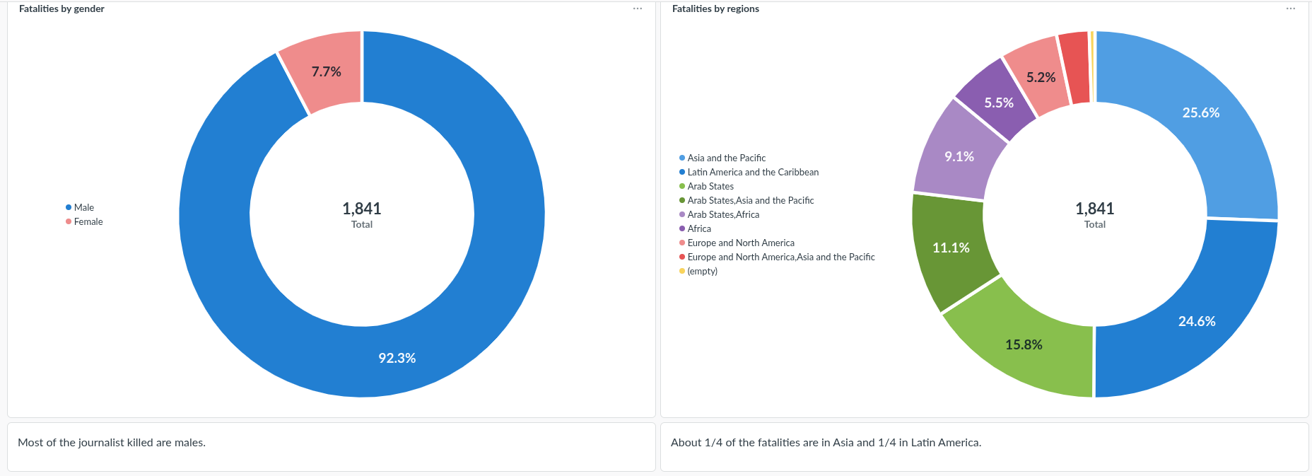1312x476 pixels.
Task: Click the 7.7% Female donut slice
Action: [x=326, y=71]
